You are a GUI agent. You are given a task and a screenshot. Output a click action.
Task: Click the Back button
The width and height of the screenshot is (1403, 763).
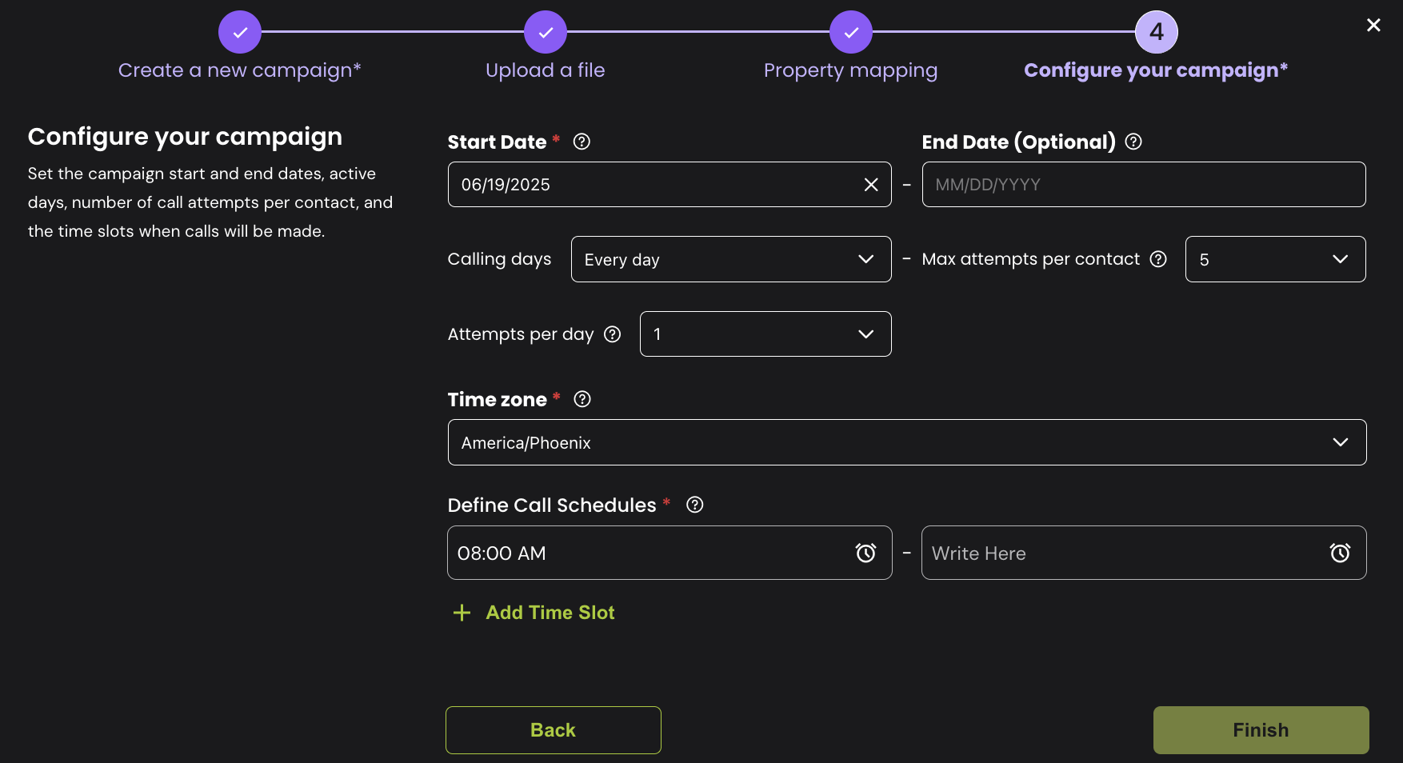[x=553, y=729]
